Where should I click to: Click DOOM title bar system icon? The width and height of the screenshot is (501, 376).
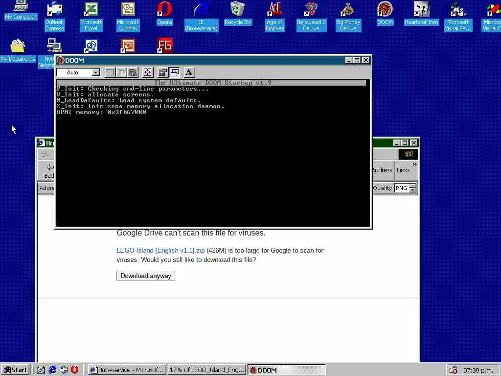(x=61, y=60)
